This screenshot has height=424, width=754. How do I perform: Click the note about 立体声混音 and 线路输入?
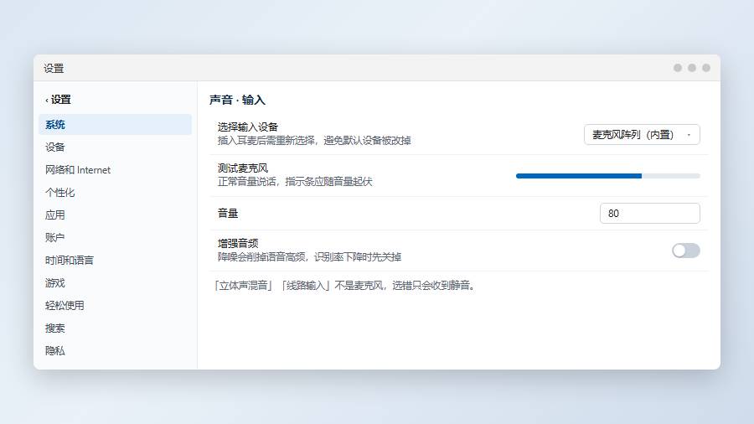(345, 286)
